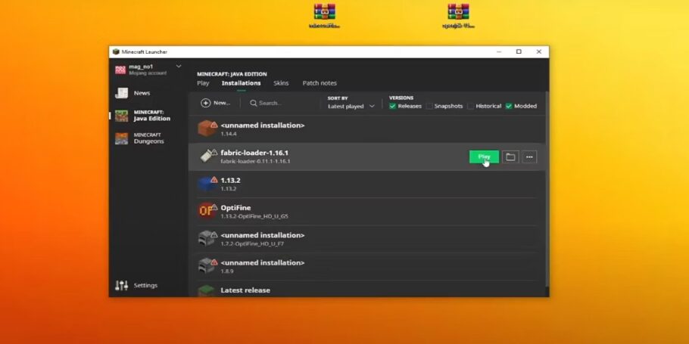This screenshot has height=344, width=689.
Task: Open the News section icon
Action: [121, 93]
